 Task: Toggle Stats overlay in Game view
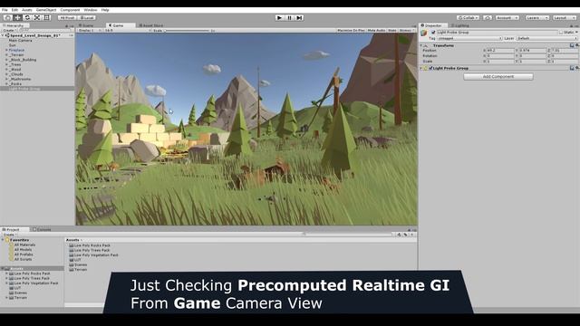coord(392,30)
